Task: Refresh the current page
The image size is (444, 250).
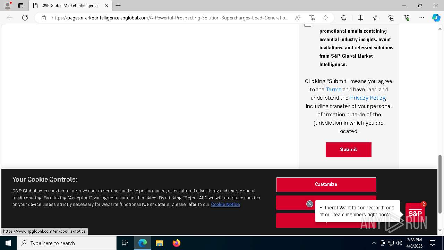Action: (25, 18)
